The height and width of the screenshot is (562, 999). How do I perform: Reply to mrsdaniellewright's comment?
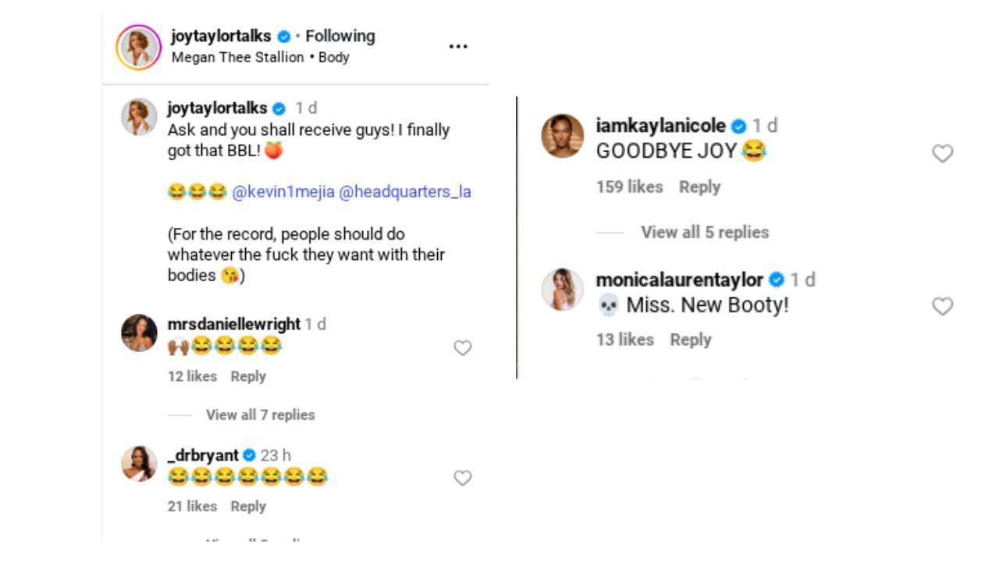[248, 376]
